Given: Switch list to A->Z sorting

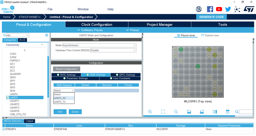Looking at the screenshot, I should [22, 40].
